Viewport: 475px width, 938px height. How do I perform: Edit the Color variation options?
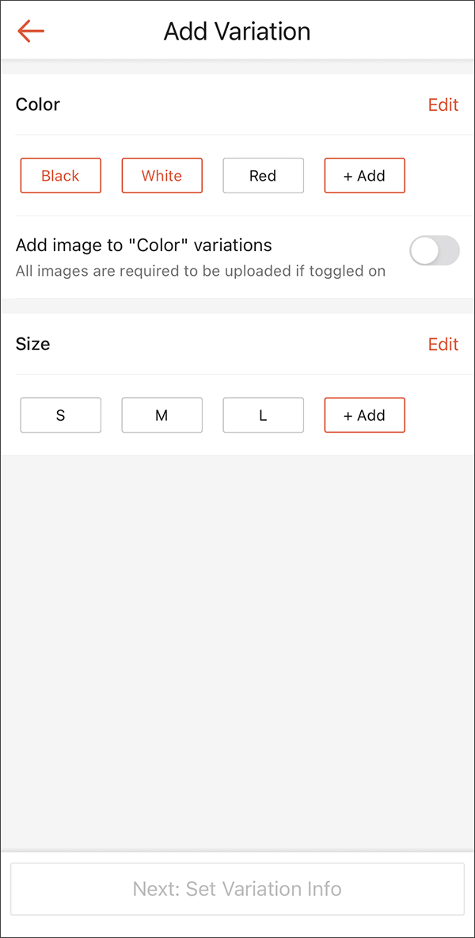[x=443, y=105]
